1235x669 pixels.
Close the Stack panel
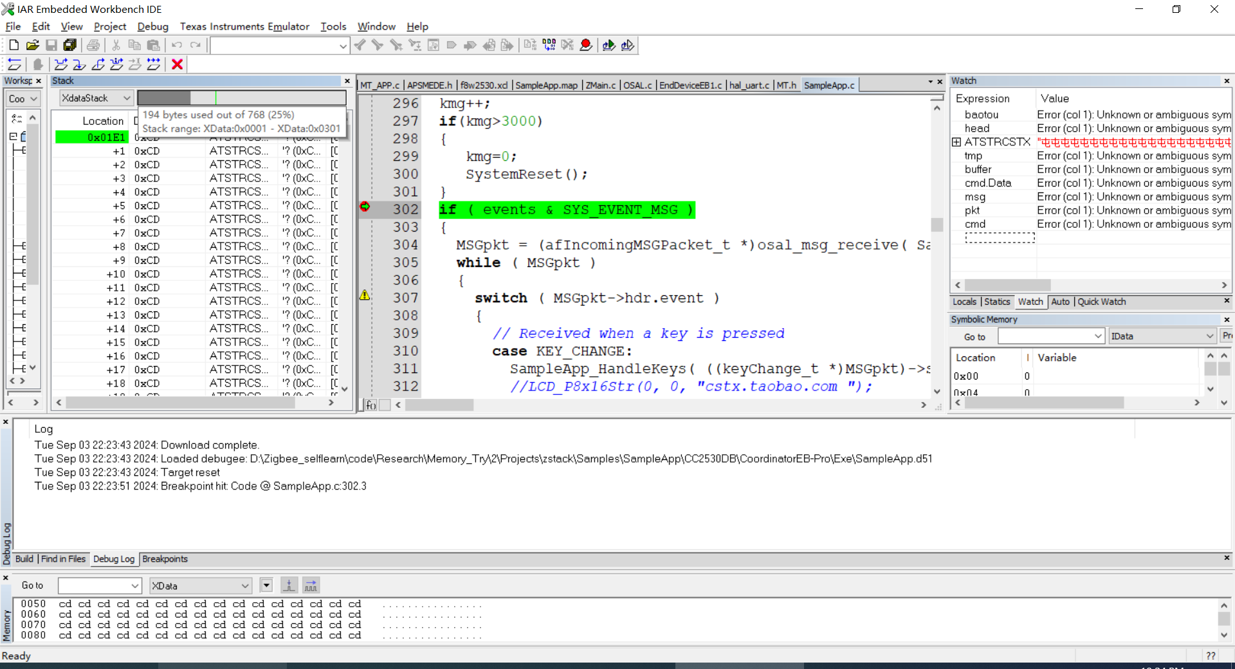(x=347, y=80)
